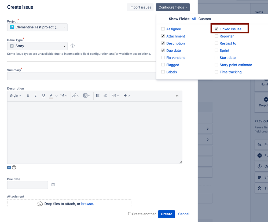This screenshot has width=268, height=222.
Task: Insert a bulleted list
Action: point(98,95)
